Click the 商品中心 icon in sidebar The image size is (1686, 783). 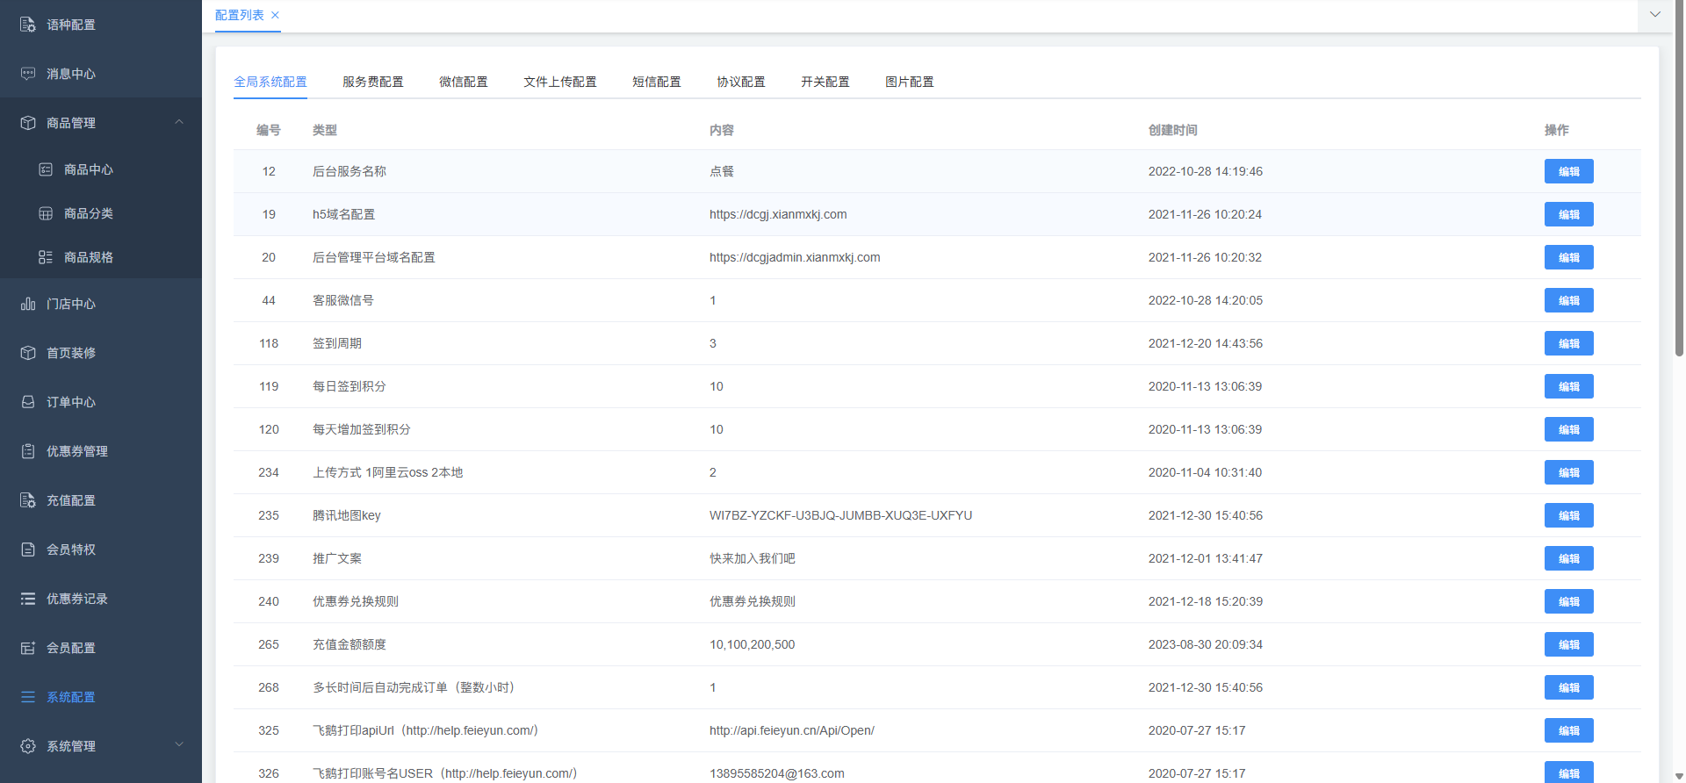46,169
